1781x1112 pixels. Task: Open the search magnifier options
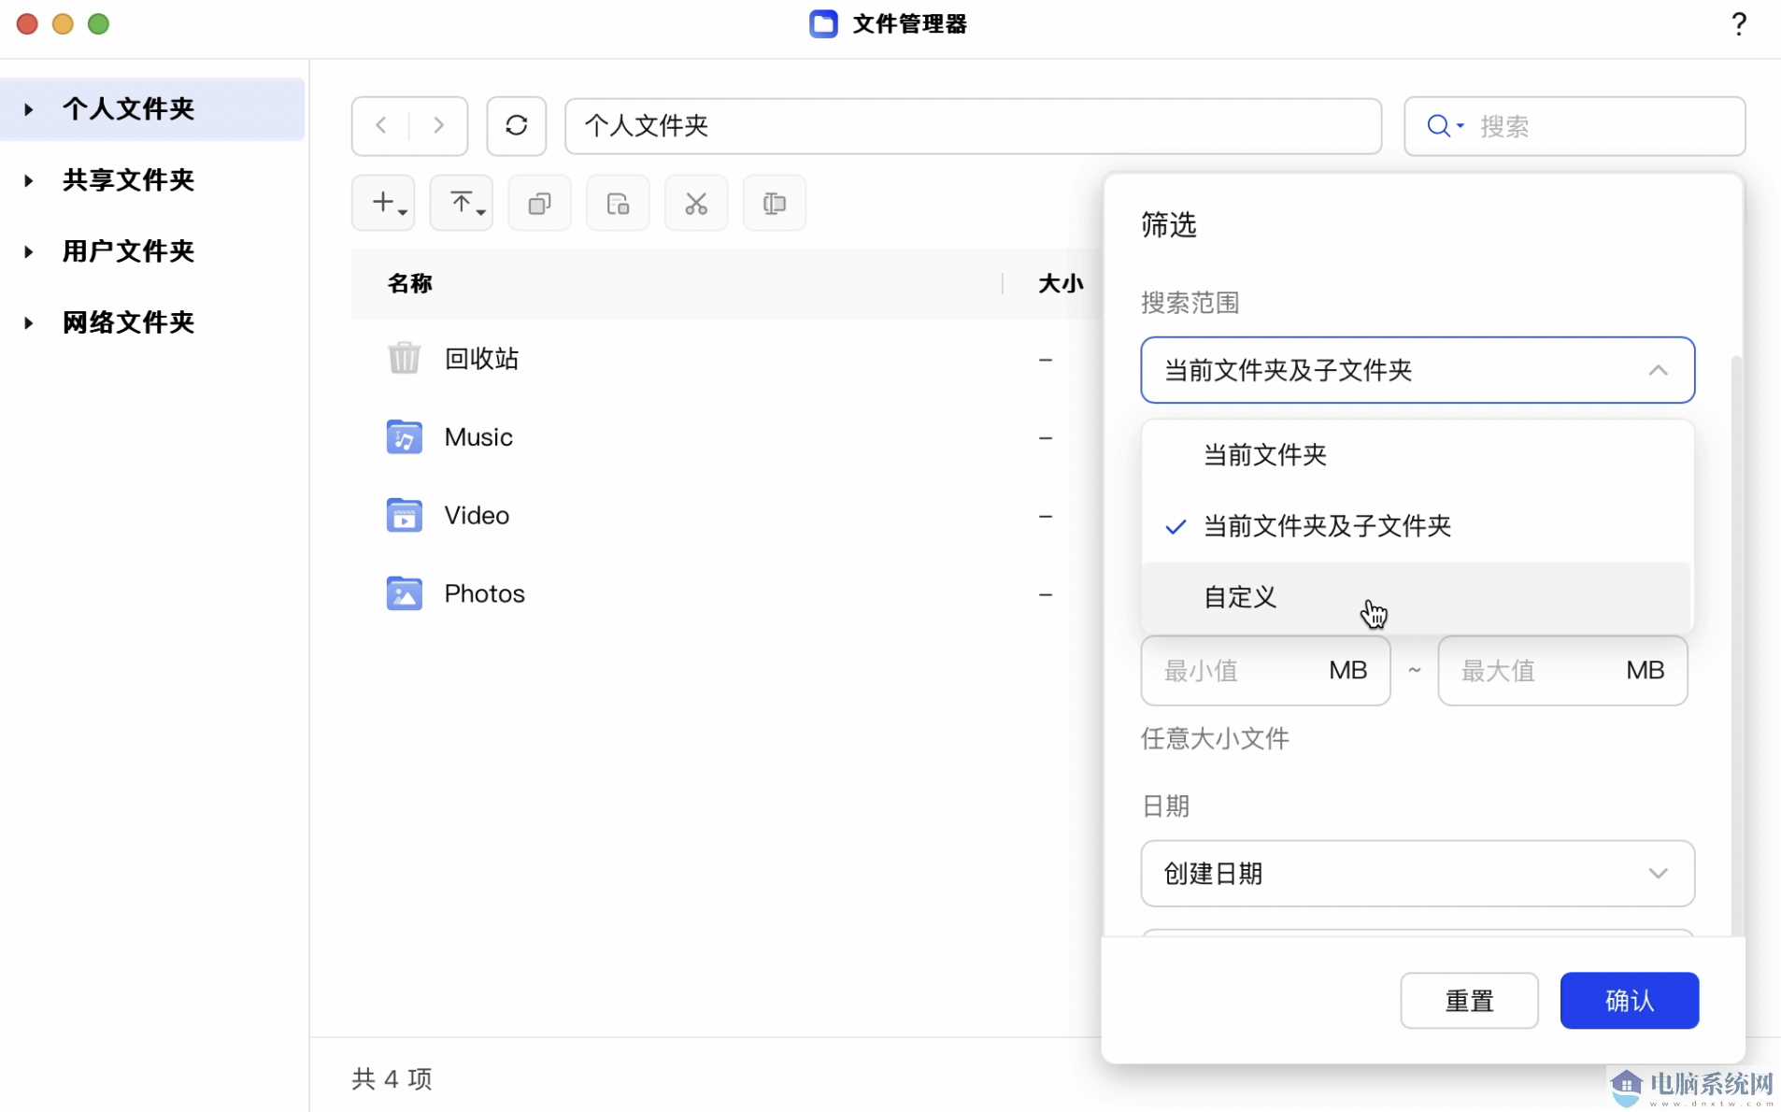click(x=1446, y=125)
